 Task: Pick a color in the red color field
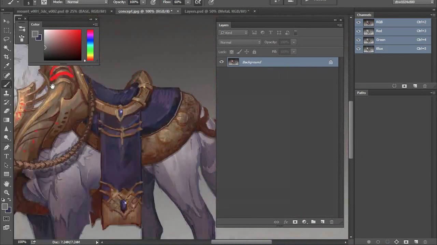(62, 45)
